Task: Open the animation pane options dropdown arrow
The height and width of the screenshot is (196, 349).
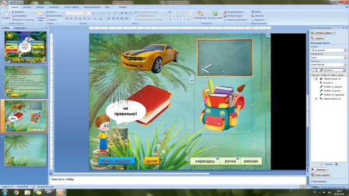Action: tap(344, 28)
